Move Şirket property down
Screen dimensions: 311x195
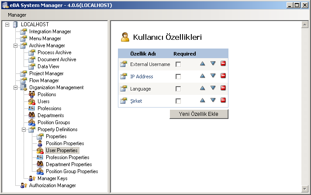pyautogui.click(x=213, y=100)
